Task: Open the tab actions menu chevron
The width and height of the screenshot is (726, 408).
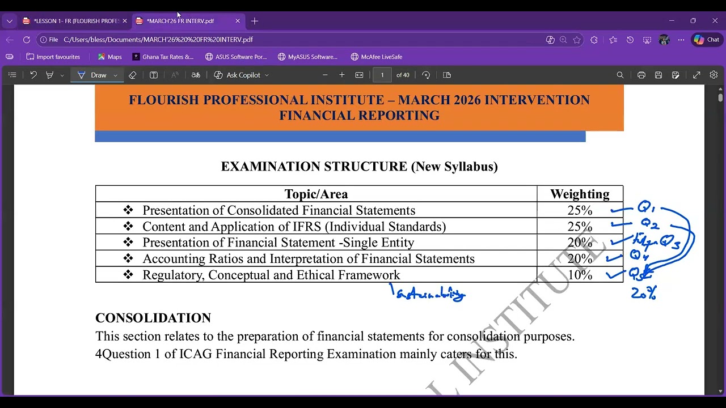Action: click(x=9, y=21)
